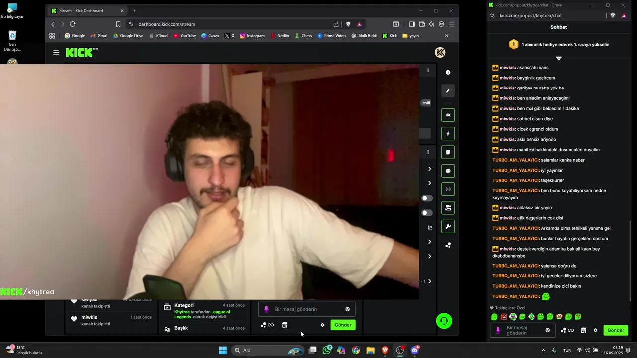Focus the popout chat message input
Image resolution: width=637 pixels, height=358 pixels.
[522, 330]
